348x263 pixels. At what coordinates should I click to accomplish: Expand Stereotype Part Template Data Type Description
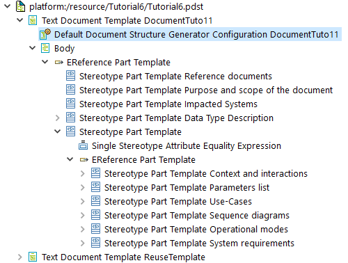[x=58, y=118]
